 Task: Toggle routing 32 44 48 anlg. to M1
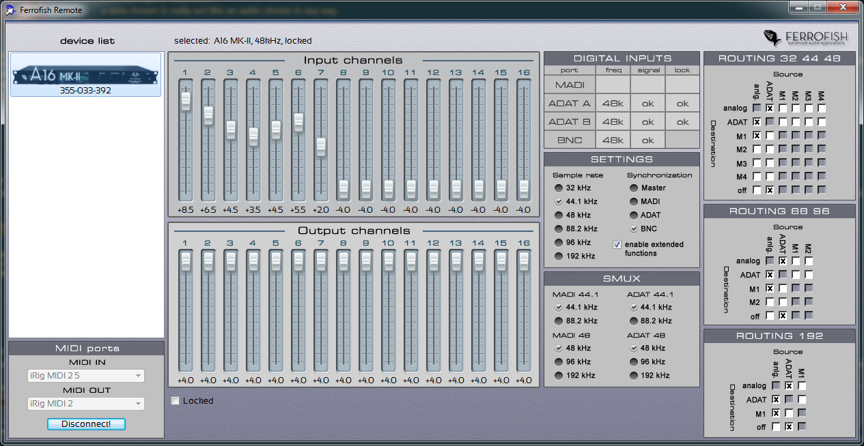click(757, 135)
